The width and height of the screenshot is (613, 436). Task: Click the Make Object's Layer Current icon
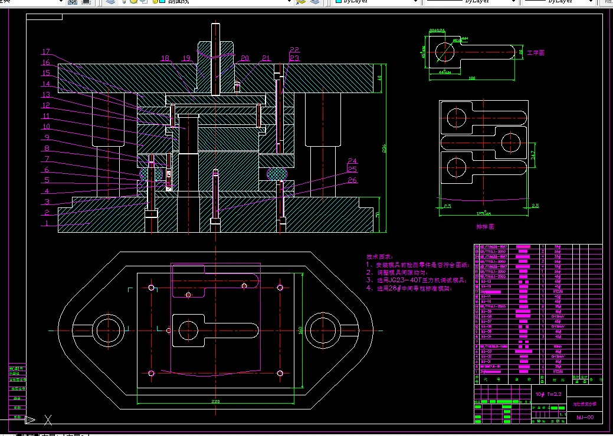[301, 2]
